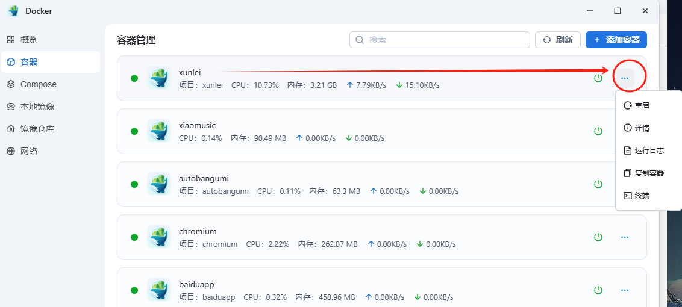Click the baiduapp container icon
Screen dimensions: 682x307
coord(159,290)
